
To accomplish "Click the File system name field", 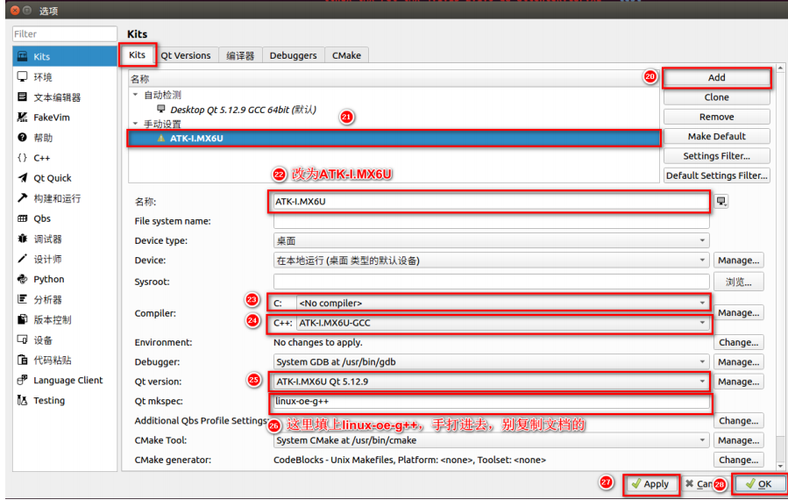I will point(491,221).
